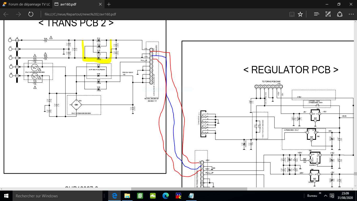Open the last taskbar app with page icon
Viewport: 357px width, 201px height.
(x=192, y=196)
